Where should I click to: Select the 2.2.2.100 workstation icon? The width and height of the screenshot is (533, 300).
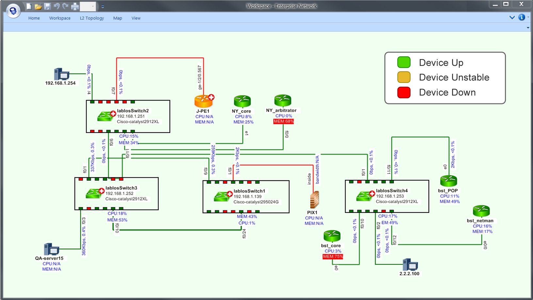tap(410, 265)
